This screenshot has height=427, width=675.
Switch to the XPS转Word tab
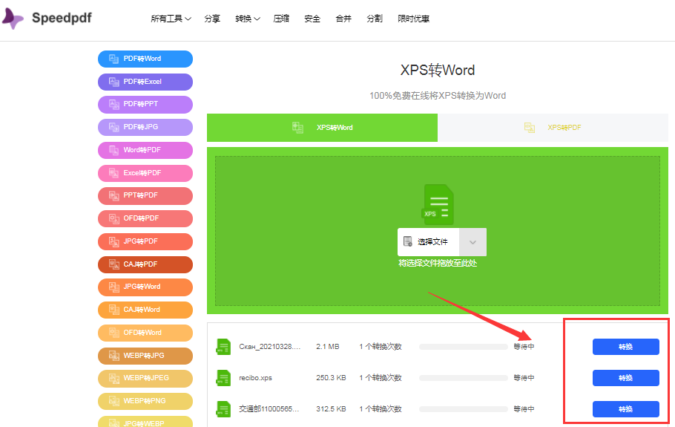pyautogui.click(x=322, y=128)
